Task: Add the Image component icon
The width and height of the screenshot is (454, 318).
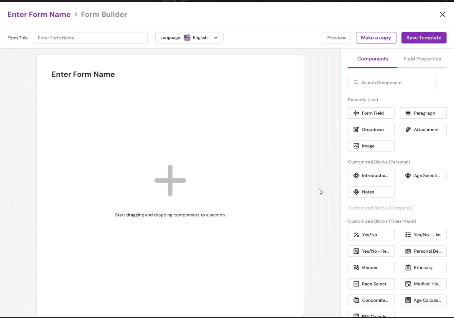Action: (x=356, y=146)
